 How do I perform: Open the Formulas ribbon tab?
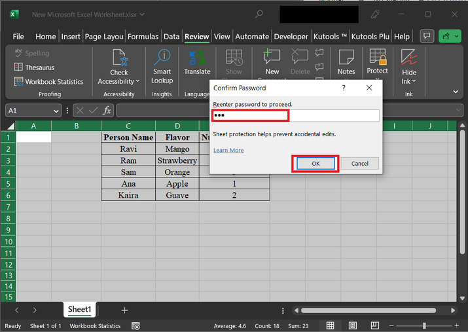[143, 37]
